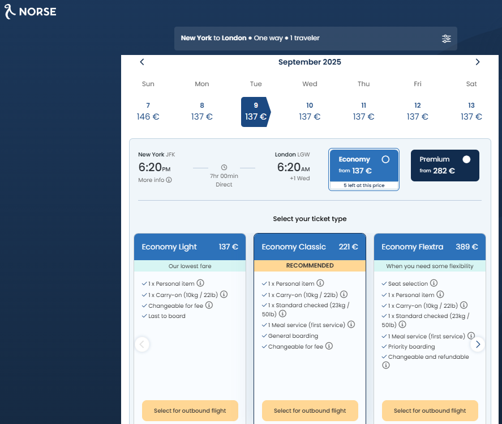Pick Sunday 7 at 146 €
Viewport: 502px width, 424px height.
click(x=148, y=112)
